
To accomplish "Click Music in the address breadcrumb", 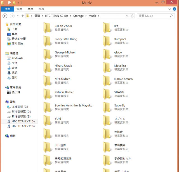I will pyautogui.click(x=93, y=16).
